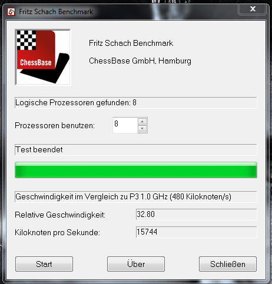Screen dimensions: 272x284
Task: Click the Start benchmark button
Action: coord(44,264)
